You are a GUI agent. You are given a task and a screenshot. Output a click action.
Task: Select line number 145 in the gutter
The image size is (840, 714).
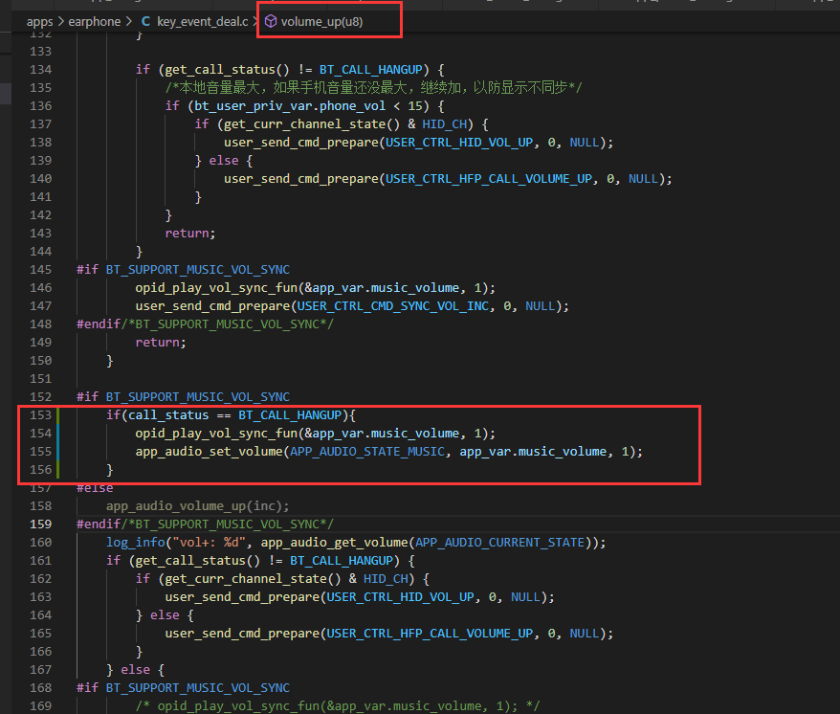click(x=41, y=270)
